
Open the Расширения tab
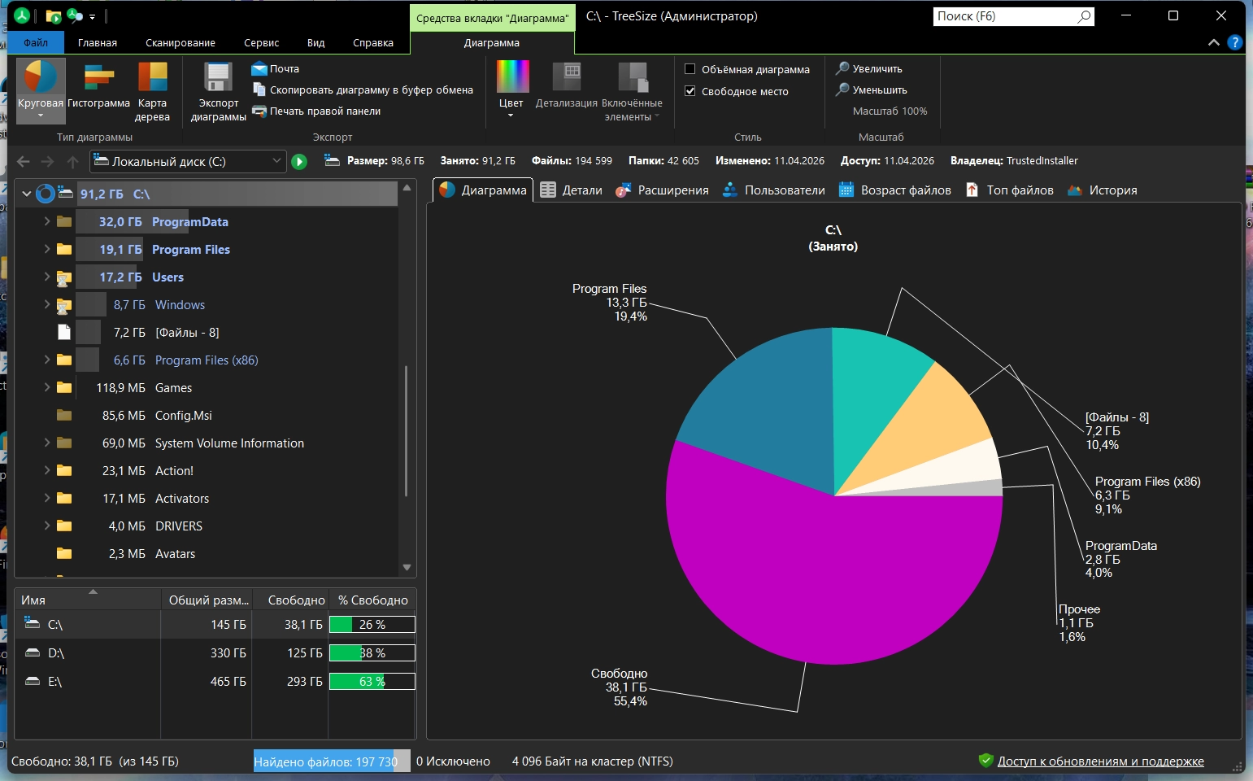coord(662,190)
